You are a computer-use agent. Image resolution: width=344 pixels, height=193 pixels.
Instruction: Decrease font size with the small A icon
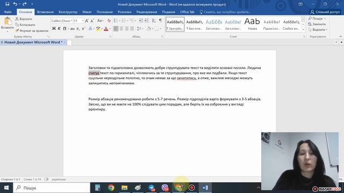92,21
